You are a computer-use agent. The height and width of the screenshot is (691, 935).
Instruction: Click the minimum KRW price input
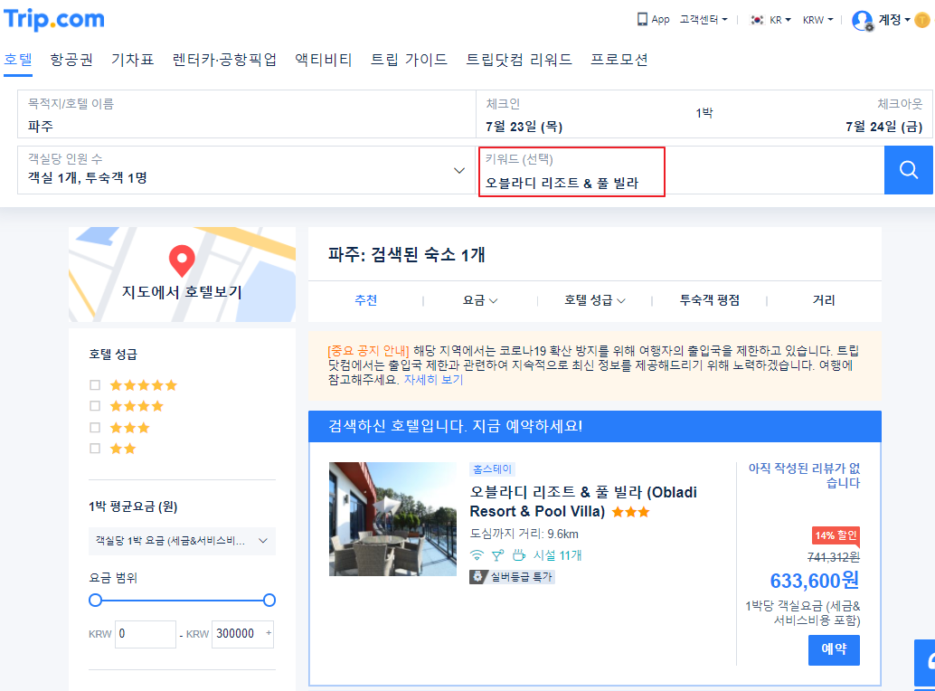(145, 634)
